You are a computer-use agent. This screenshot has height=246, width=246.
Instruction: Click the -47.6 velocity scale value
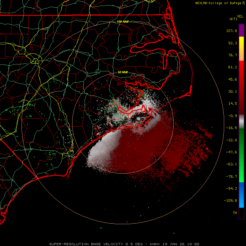pyautogui.click(x=232, y=152)
